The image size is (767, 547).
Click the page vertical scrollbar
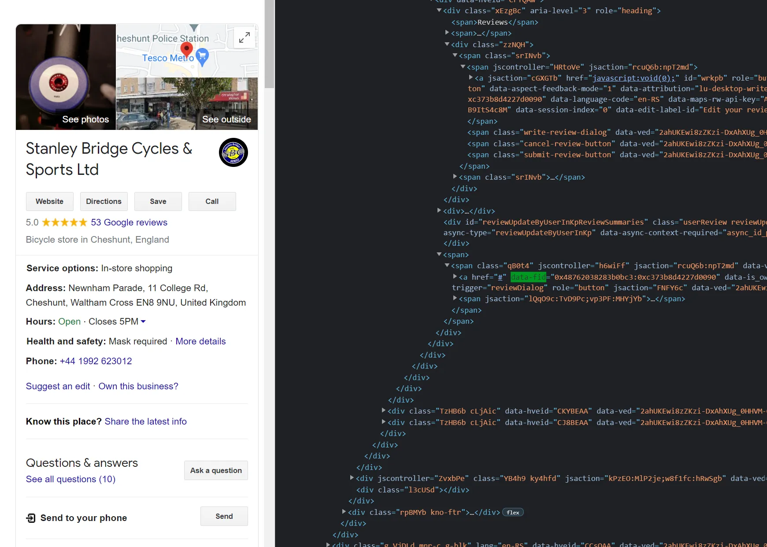click(270, 44)
